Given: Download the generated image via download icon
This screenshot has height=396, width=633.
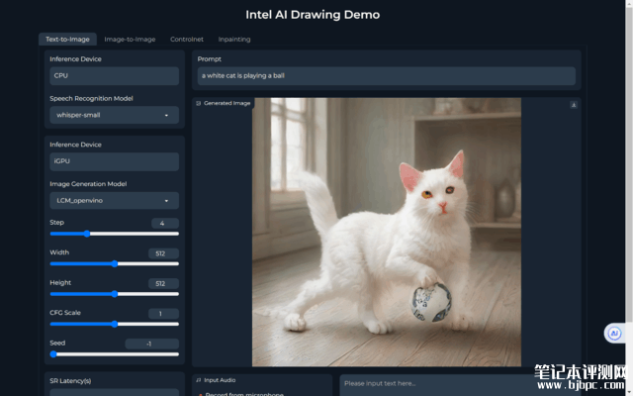Looking at the screenshot, I should point(574,105).
